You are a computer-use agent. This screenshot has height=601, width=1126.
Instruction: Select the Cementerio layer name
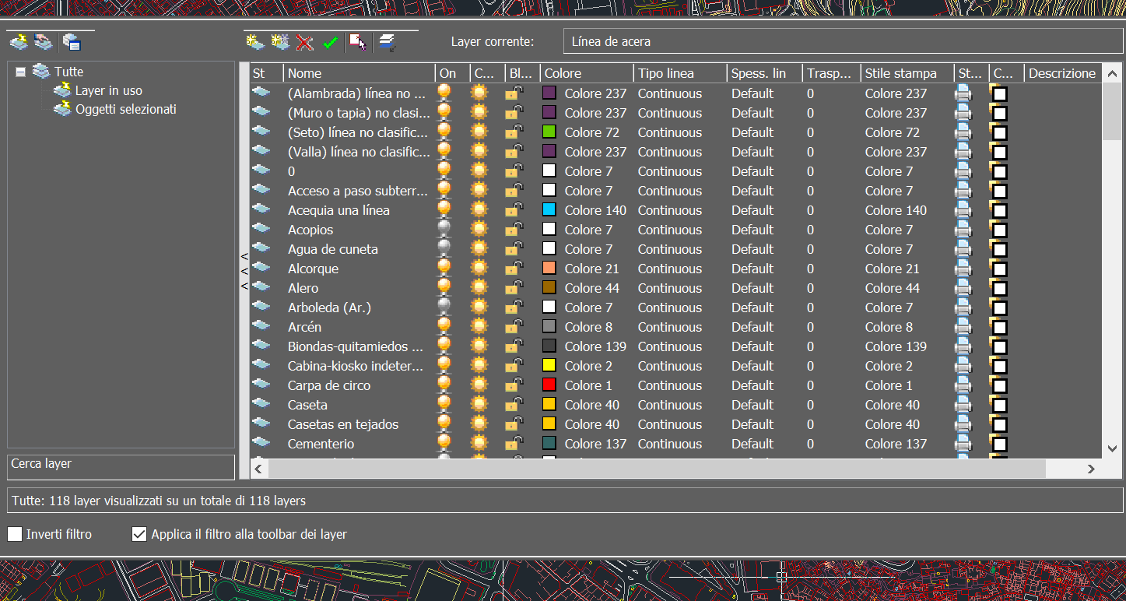(x=321, y=444)
